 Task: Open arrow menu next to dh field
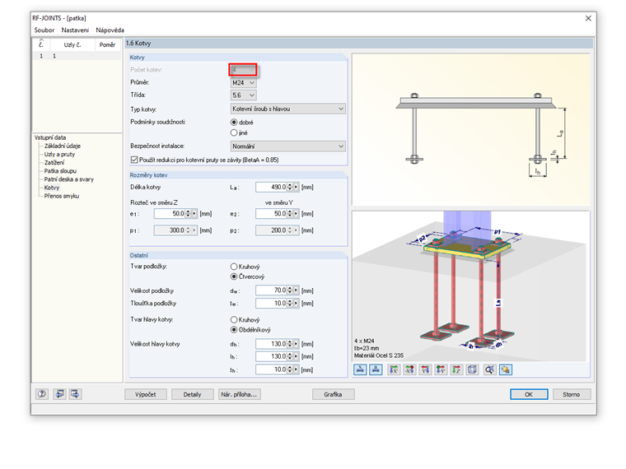[x=296, y=344]
